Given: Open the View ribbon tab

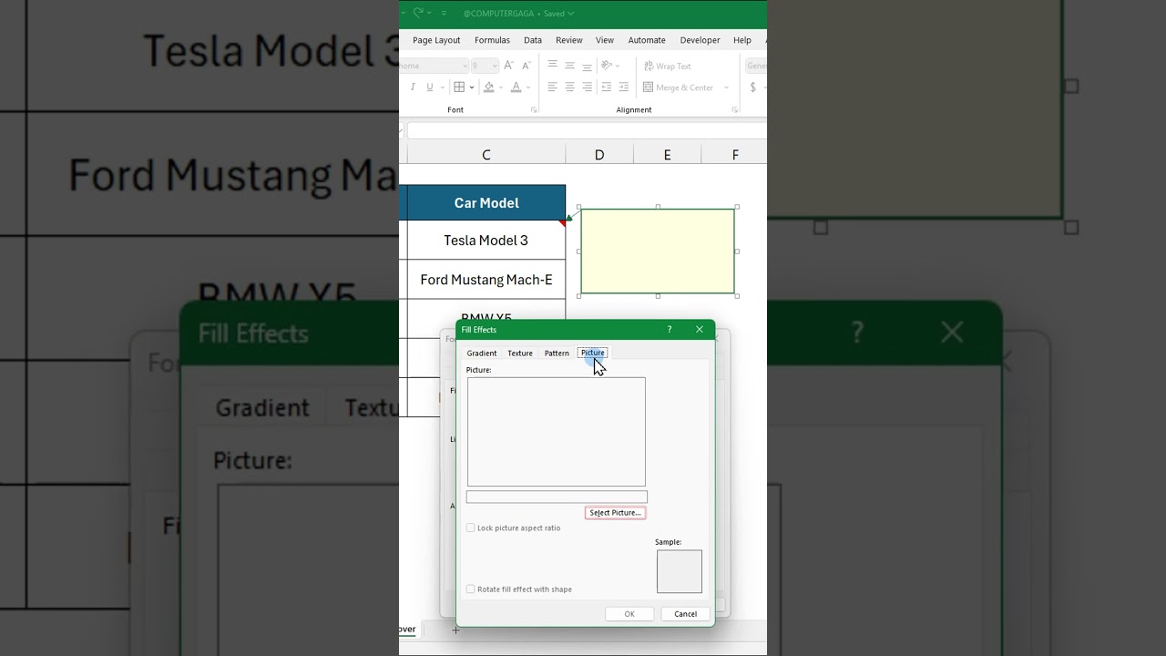Looking at the screenshot, I should tap(605, 40).
